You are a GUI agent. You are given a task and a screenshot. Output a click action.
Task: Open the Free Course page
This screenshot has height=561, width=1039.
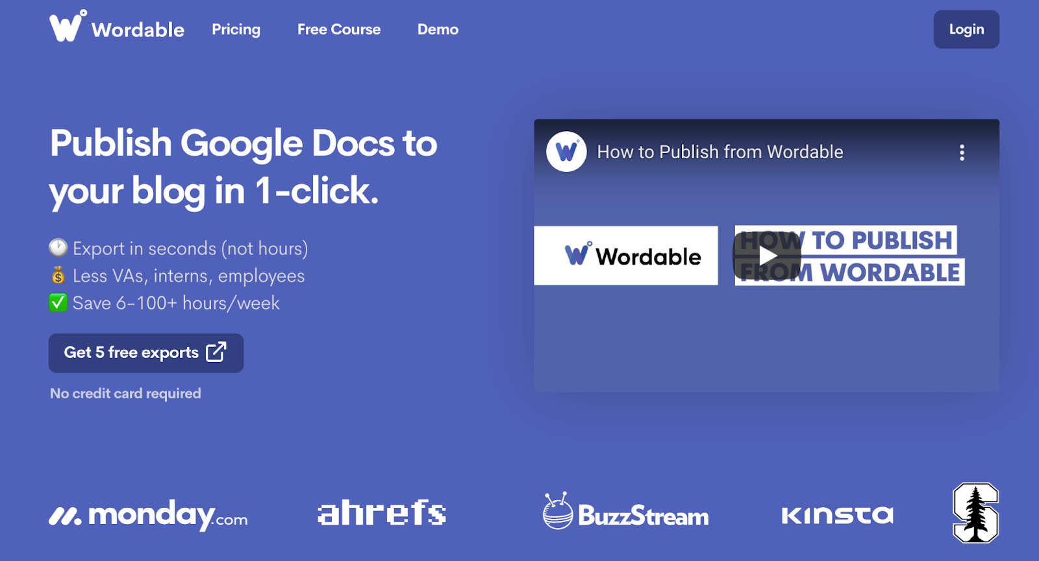click(x=339, y=29)
